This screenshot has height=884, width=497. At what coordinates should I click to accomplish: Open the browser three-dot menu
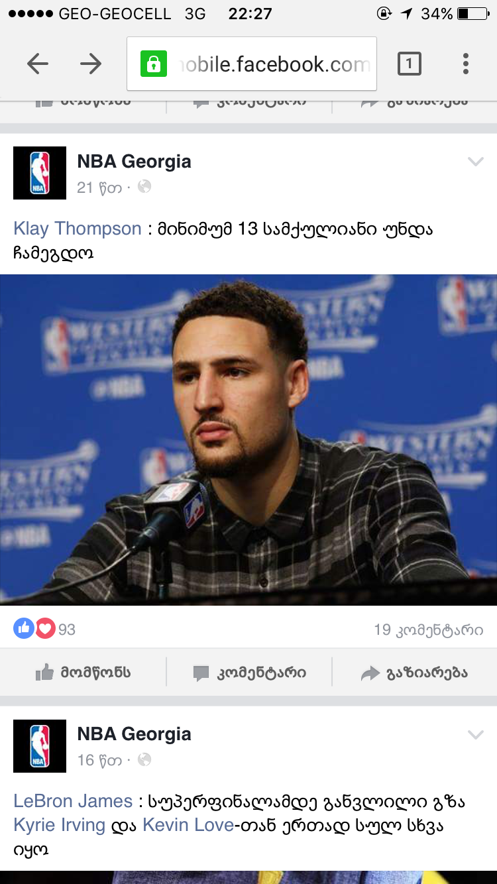[466, 64]
